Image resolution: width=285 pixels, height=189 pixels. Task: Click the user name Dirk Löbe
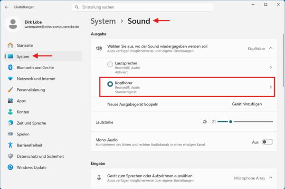(x=33, y=22)
